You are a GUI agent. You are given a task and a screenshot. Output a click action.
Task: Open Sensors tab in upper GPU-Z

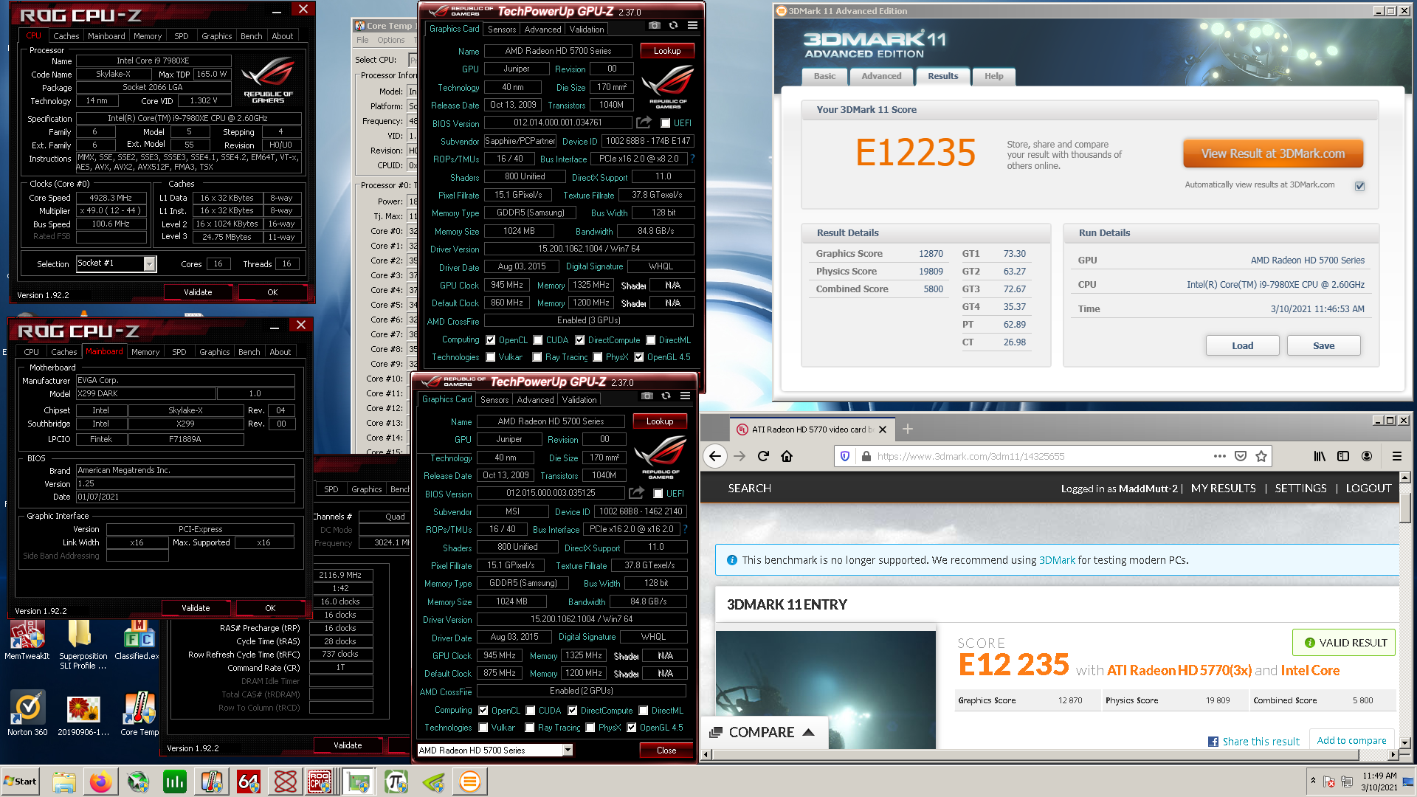(502, 30)
